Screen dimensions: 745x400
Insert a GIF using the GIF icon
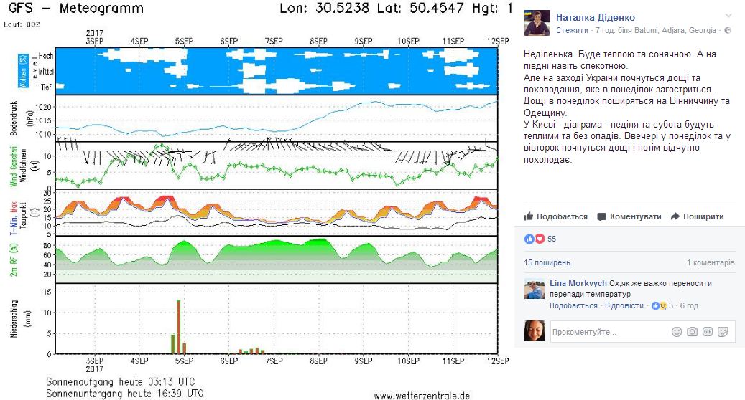click(x=708, y=332)
